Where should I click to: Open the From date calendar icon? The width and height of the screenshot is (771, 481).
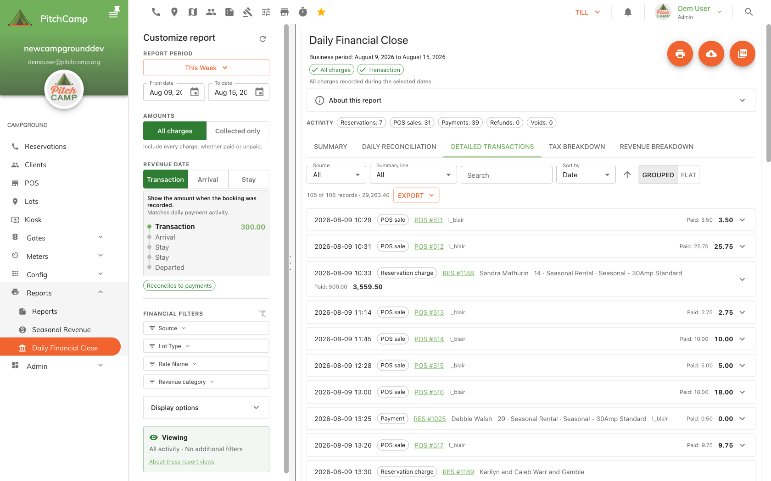coord(195,92)
